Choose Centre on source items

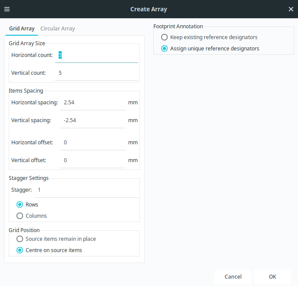coord(20,250)
